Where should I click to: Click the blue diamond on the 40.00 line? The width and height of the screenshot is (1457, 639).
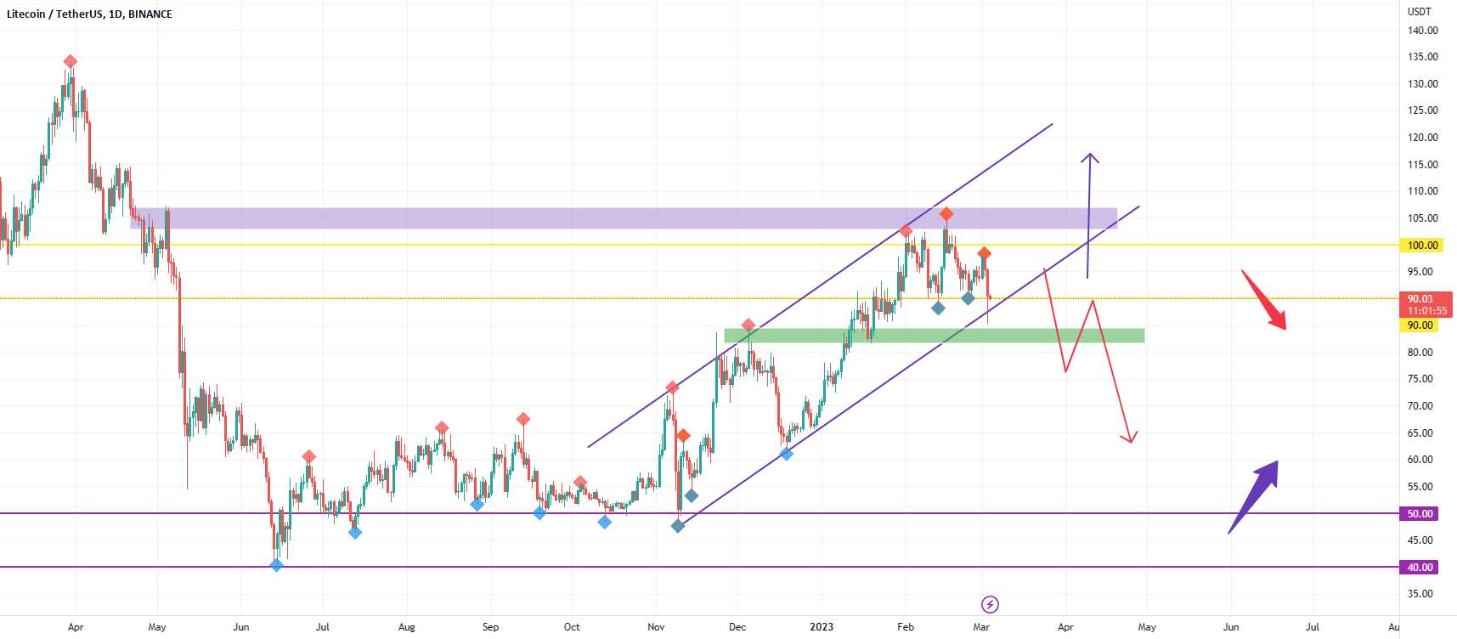point(276,565)
